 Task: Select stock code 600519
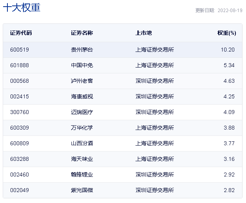20,50
